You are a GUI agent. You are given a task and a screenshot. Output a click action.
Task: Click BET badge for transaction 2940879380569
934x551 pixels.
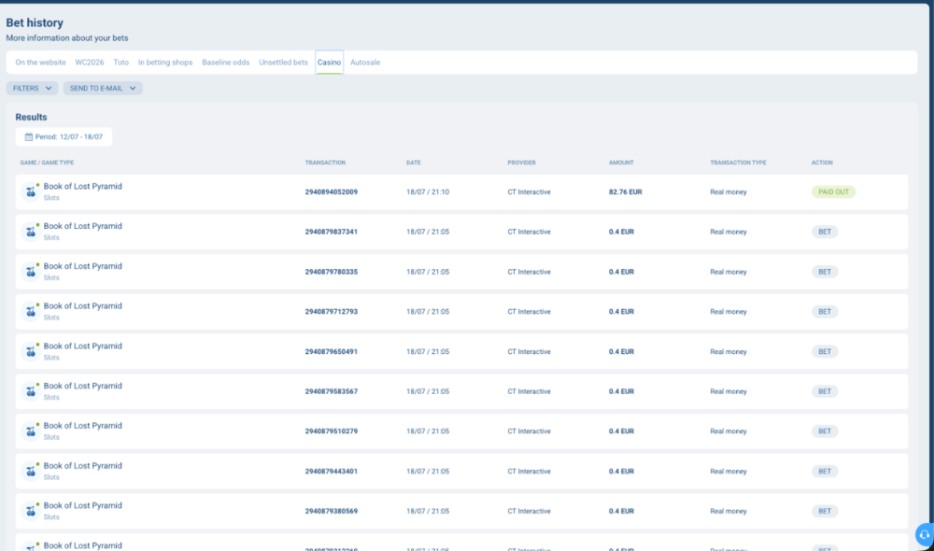(x=825, y=511)
